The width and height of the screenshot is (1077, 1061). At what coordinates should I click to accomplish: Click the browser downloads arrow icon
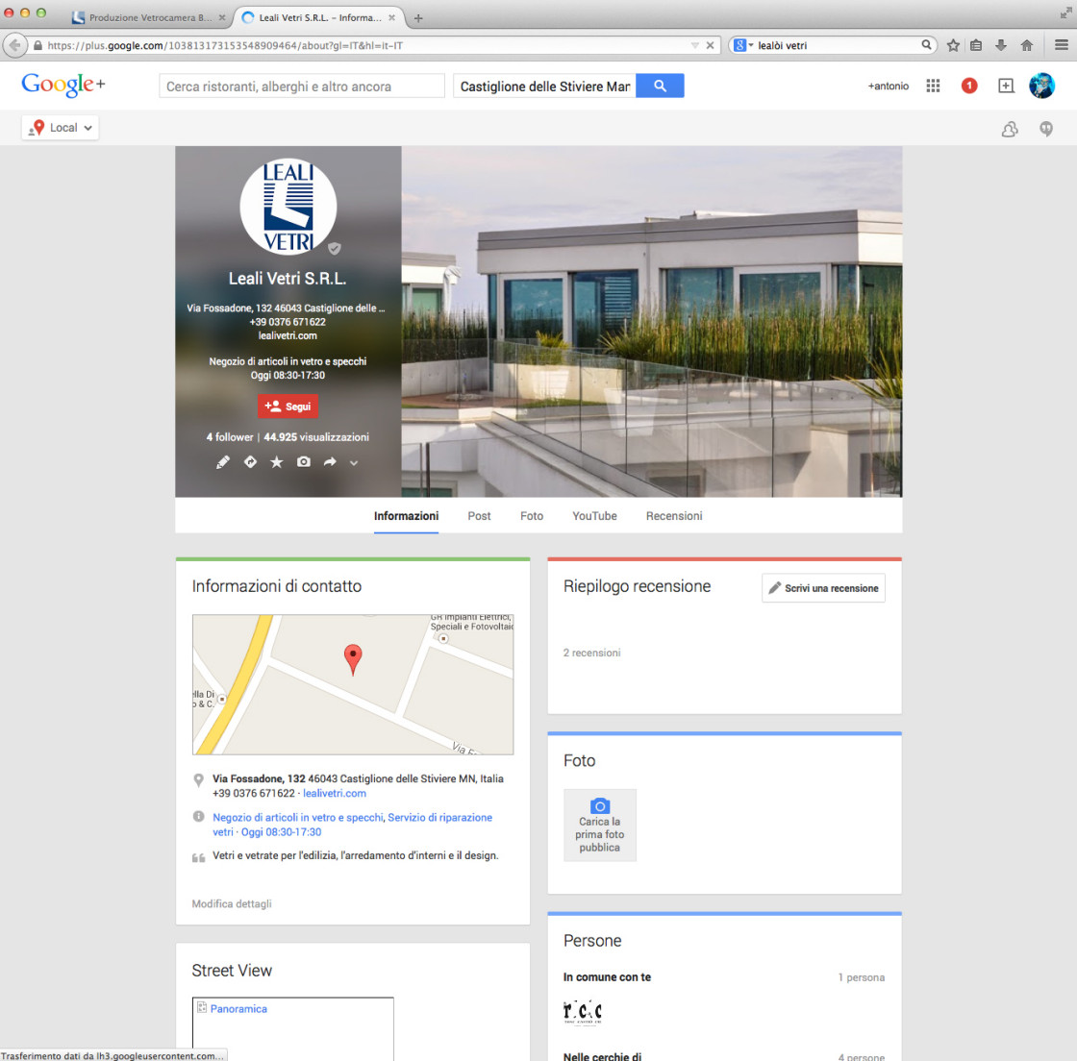click(1001, 45)
